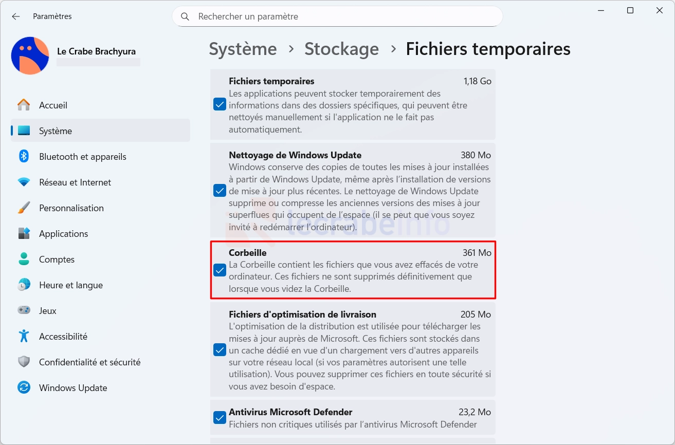
Task: Uncheck the Corbeille checkbox
Action: 220,270
